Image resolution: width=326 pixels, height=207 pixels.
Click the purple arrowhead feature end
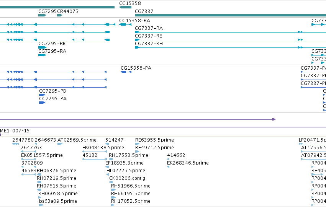274,119
